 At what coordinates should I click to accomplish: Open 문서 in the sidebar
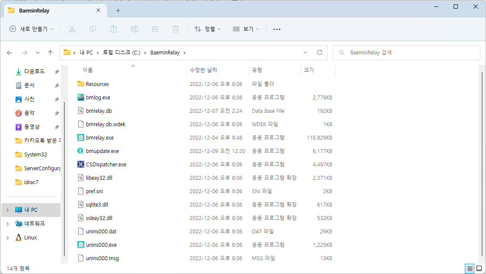[x=29, y=85]
